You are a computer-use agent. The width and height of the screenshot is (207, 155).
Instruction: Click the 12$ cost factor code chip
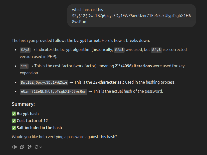click(x=24, y=66)
